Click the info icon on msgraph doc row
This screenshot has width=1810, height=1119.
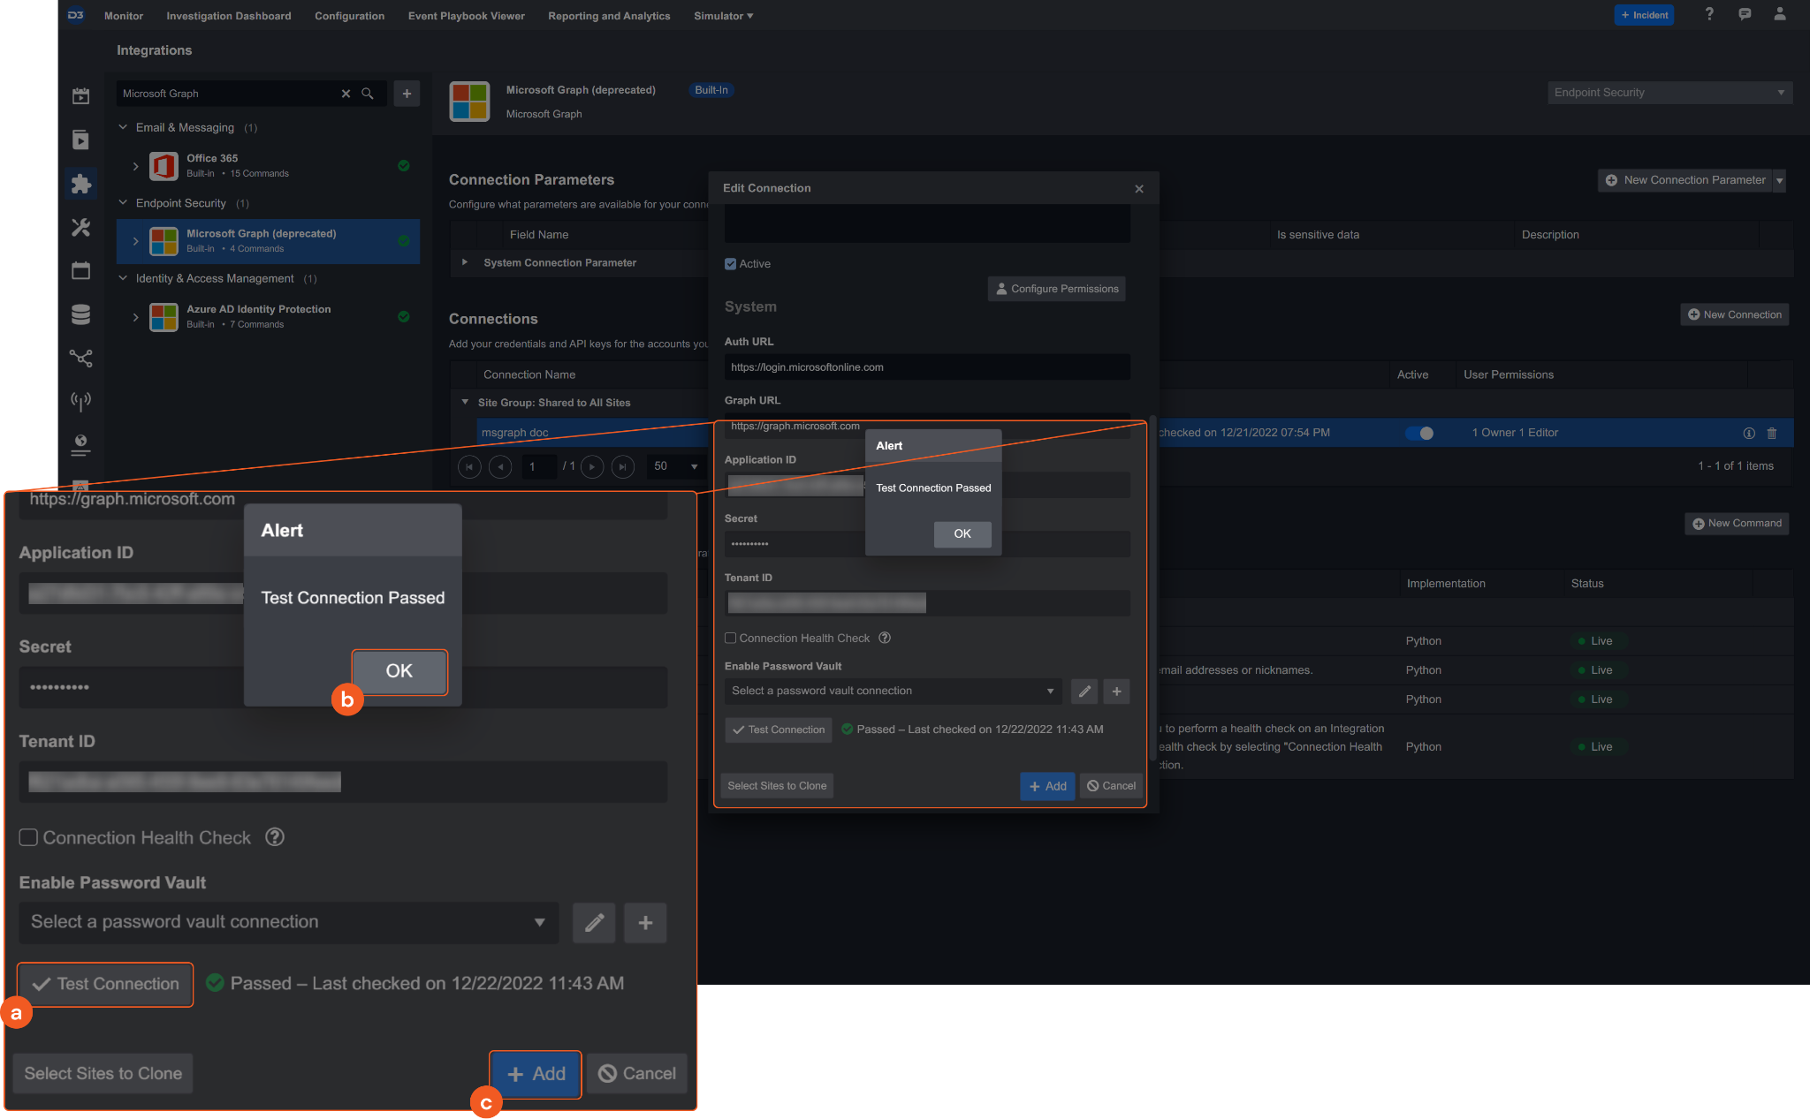click(x=1748, y=433)
